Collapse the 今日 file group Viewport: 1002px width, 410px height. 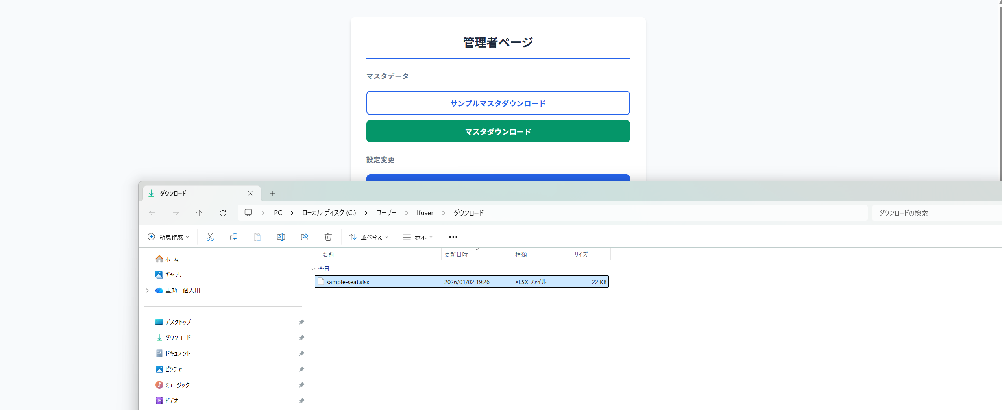(313, 269)
